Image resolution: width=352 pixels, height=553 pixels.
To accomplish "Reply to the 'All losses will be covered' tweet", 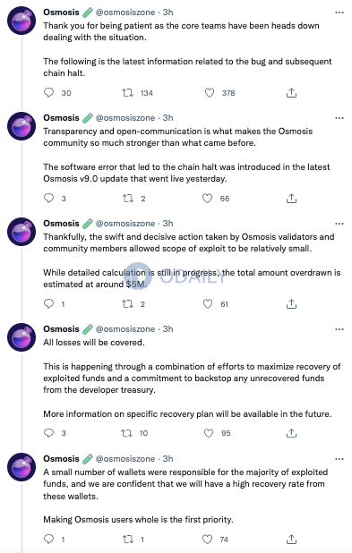I will point(48,433).
